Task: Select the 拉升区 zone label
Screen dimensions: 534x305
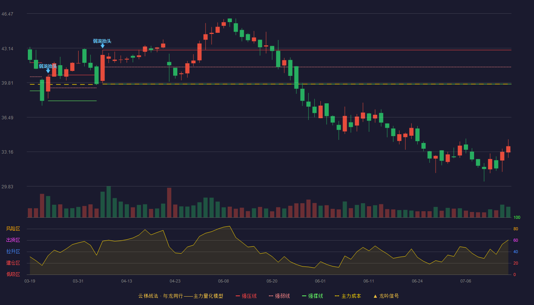Action: click(13, 252)
